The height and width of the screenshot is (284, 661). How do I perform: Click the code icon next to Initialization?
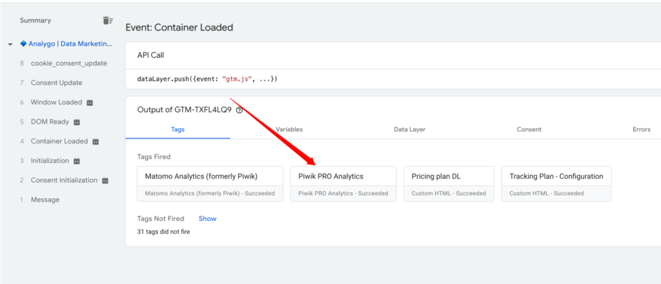(x=76, y=161)
